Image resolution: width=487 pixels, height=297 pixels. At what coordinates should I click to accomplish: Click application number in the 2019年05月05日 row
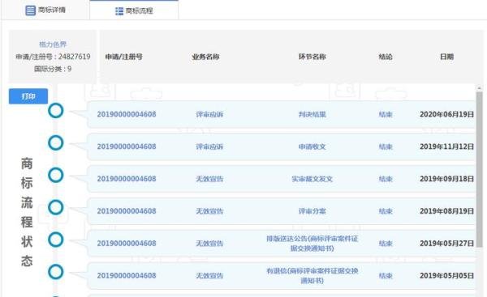click(x=127, y=275)
